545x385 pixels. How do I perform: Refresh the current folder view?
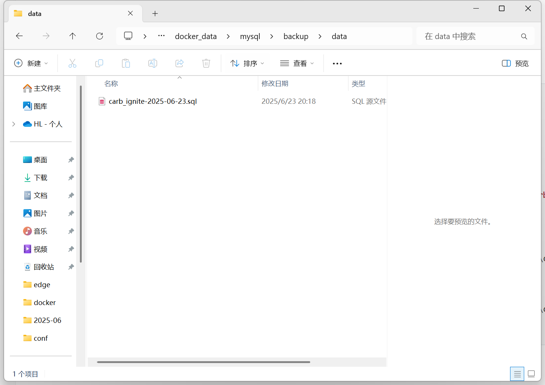(x=100, y=36)
